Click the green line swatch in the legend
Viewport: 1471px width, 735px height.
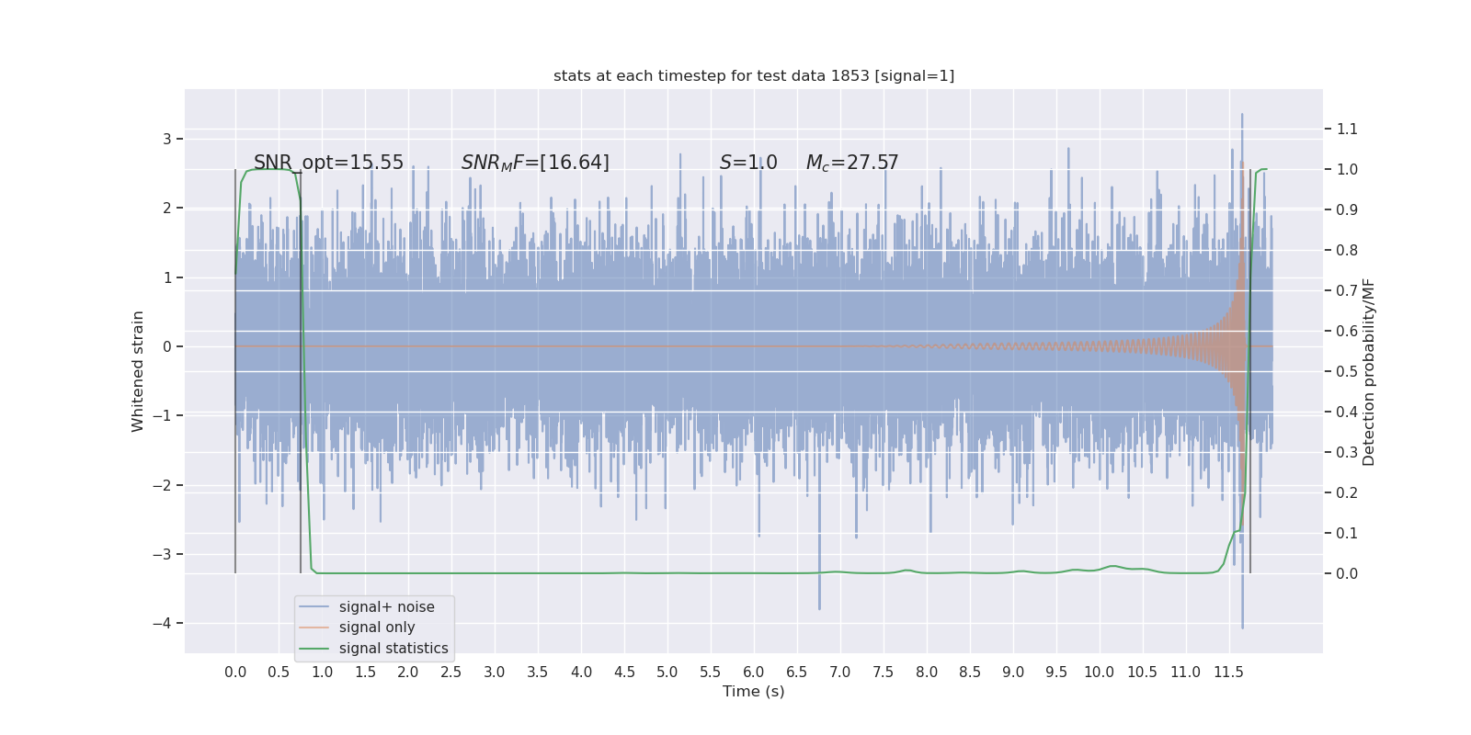[x=314, y=649]
